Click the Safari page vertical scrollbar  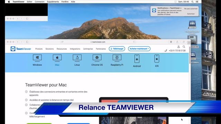click(190, 55)
